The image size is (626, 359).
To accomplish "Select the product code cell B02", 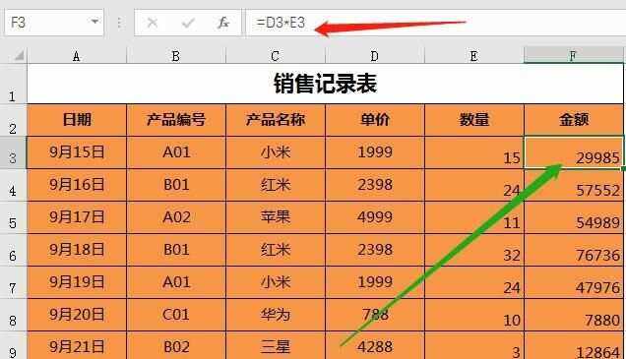I will point(175,345).
